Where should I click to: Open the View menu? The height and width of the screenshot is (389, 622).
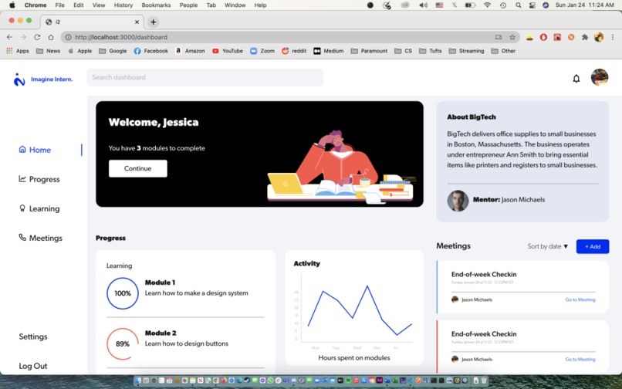point(98,5)
